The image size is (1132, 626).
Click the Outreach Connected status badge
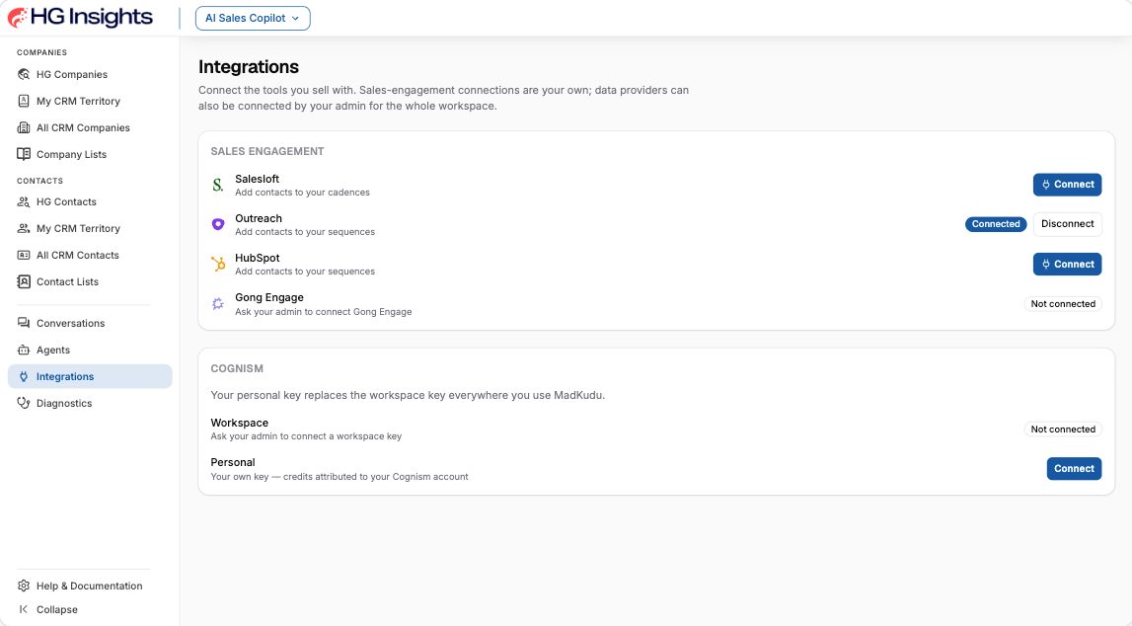tap(996, 224)
